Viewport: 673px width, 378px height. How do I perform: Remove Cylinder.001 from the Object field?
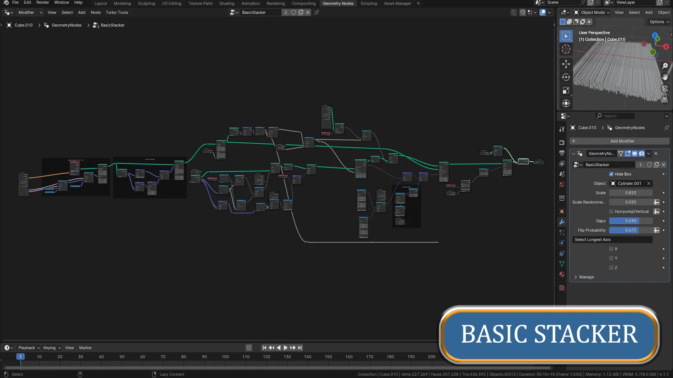click(649, 183)
